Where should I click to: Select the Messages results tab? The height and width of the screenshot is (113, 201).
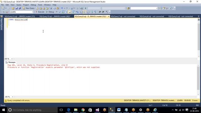(10, 62)
